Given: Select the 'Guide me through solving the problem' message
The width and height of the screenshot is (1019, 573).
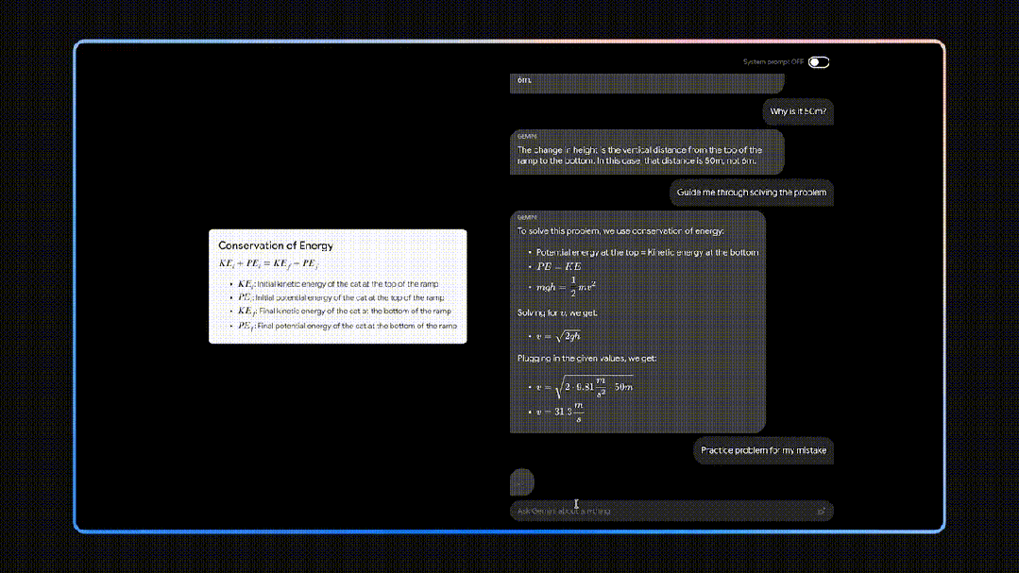Looking at the screenshot, I should coord(751,193).
